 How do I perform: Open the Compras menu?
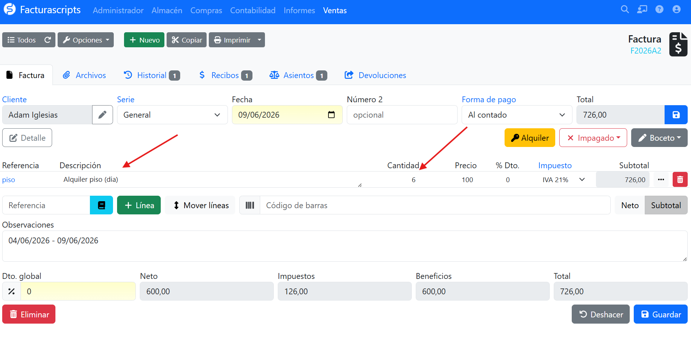pyautogui.click(x=206, y=10)
